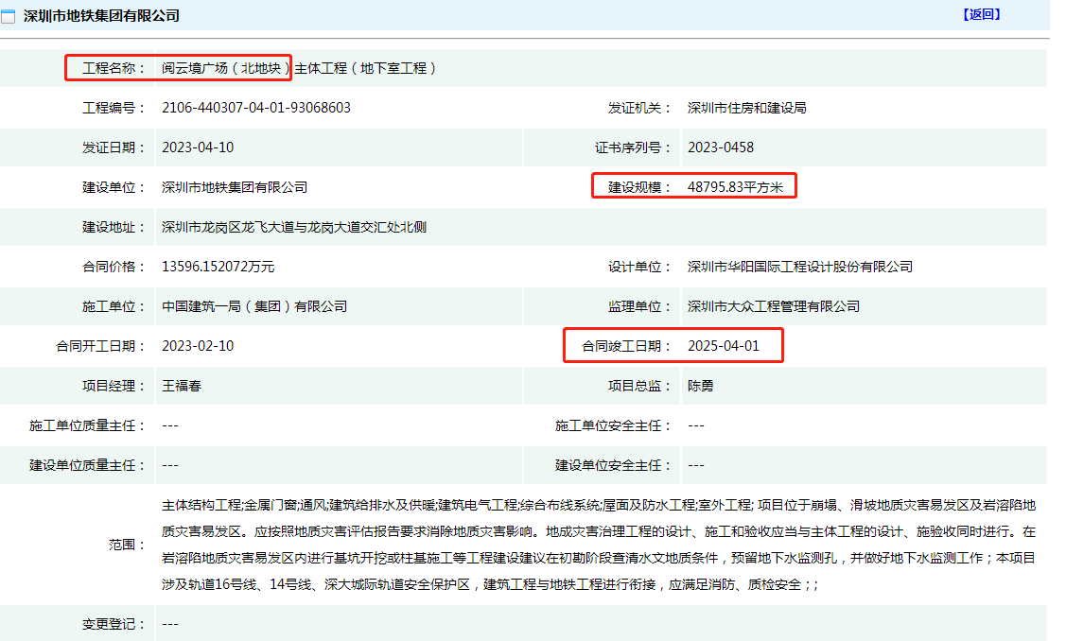Select the project name 阅云境广场（北地块）text
This screenshot has height=641, width=1066.
tap(225, 68)
